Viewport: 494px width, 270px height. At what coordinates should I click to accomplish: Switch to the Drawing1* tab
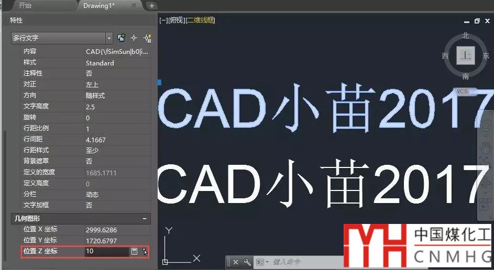click(x=99, y=5)
